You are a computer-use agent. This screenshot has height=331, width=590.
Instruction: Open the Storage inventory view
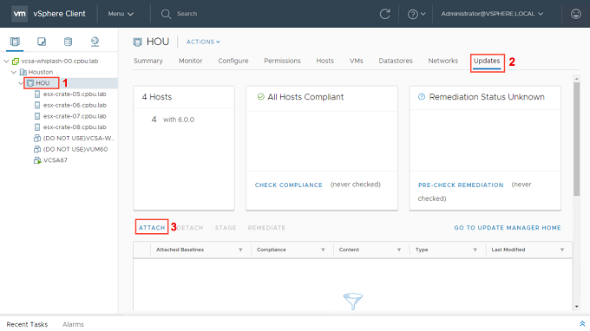[68, 42]
